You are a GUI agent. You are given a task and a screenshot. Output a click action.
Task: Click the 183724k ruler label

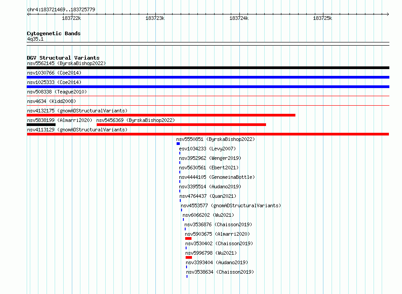tap(239, 18)
